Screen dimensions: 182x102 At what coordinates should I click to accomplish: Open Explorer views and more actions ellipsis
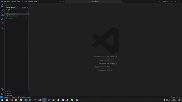tap(26, 5)
